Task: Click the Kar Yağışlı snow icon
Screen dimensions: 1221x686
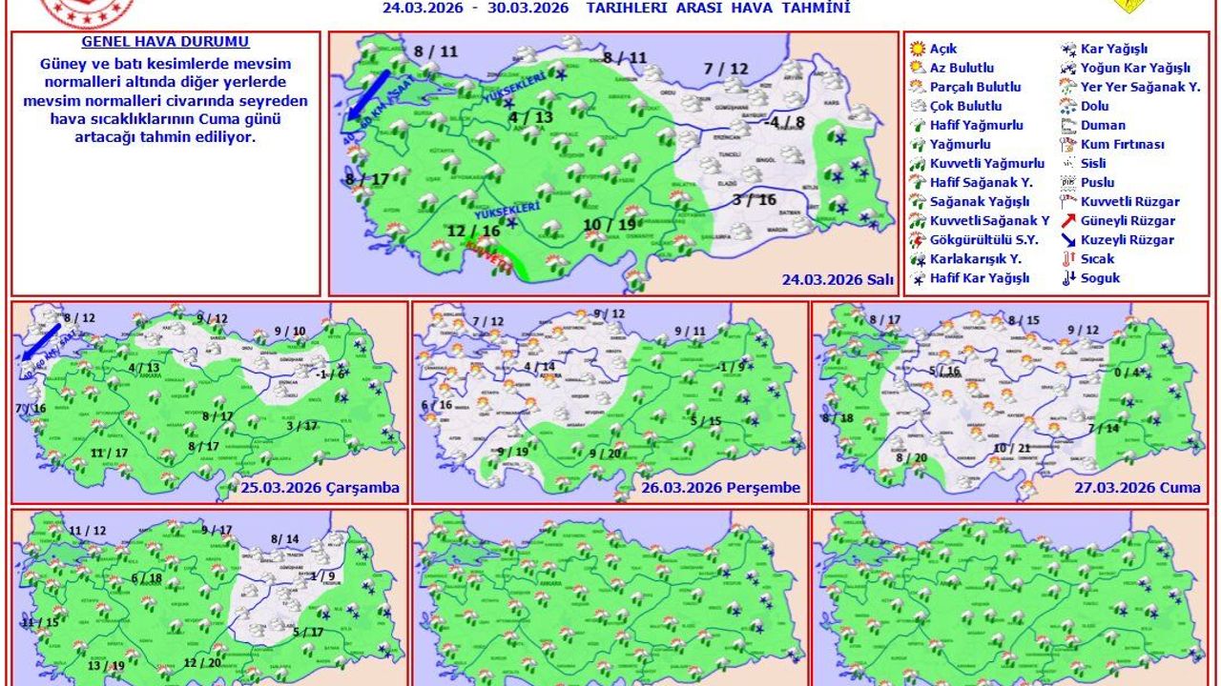Action: pyautogui.click(x=1068, y=49)
